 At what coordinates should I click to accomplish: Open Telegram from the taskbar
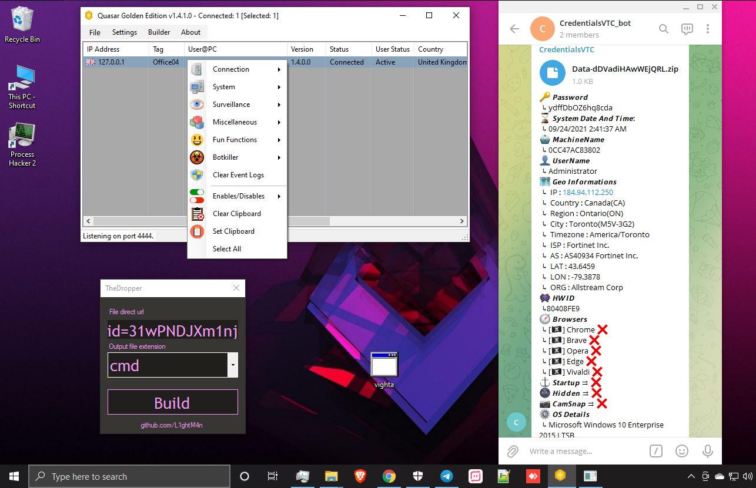coord(446,476)
